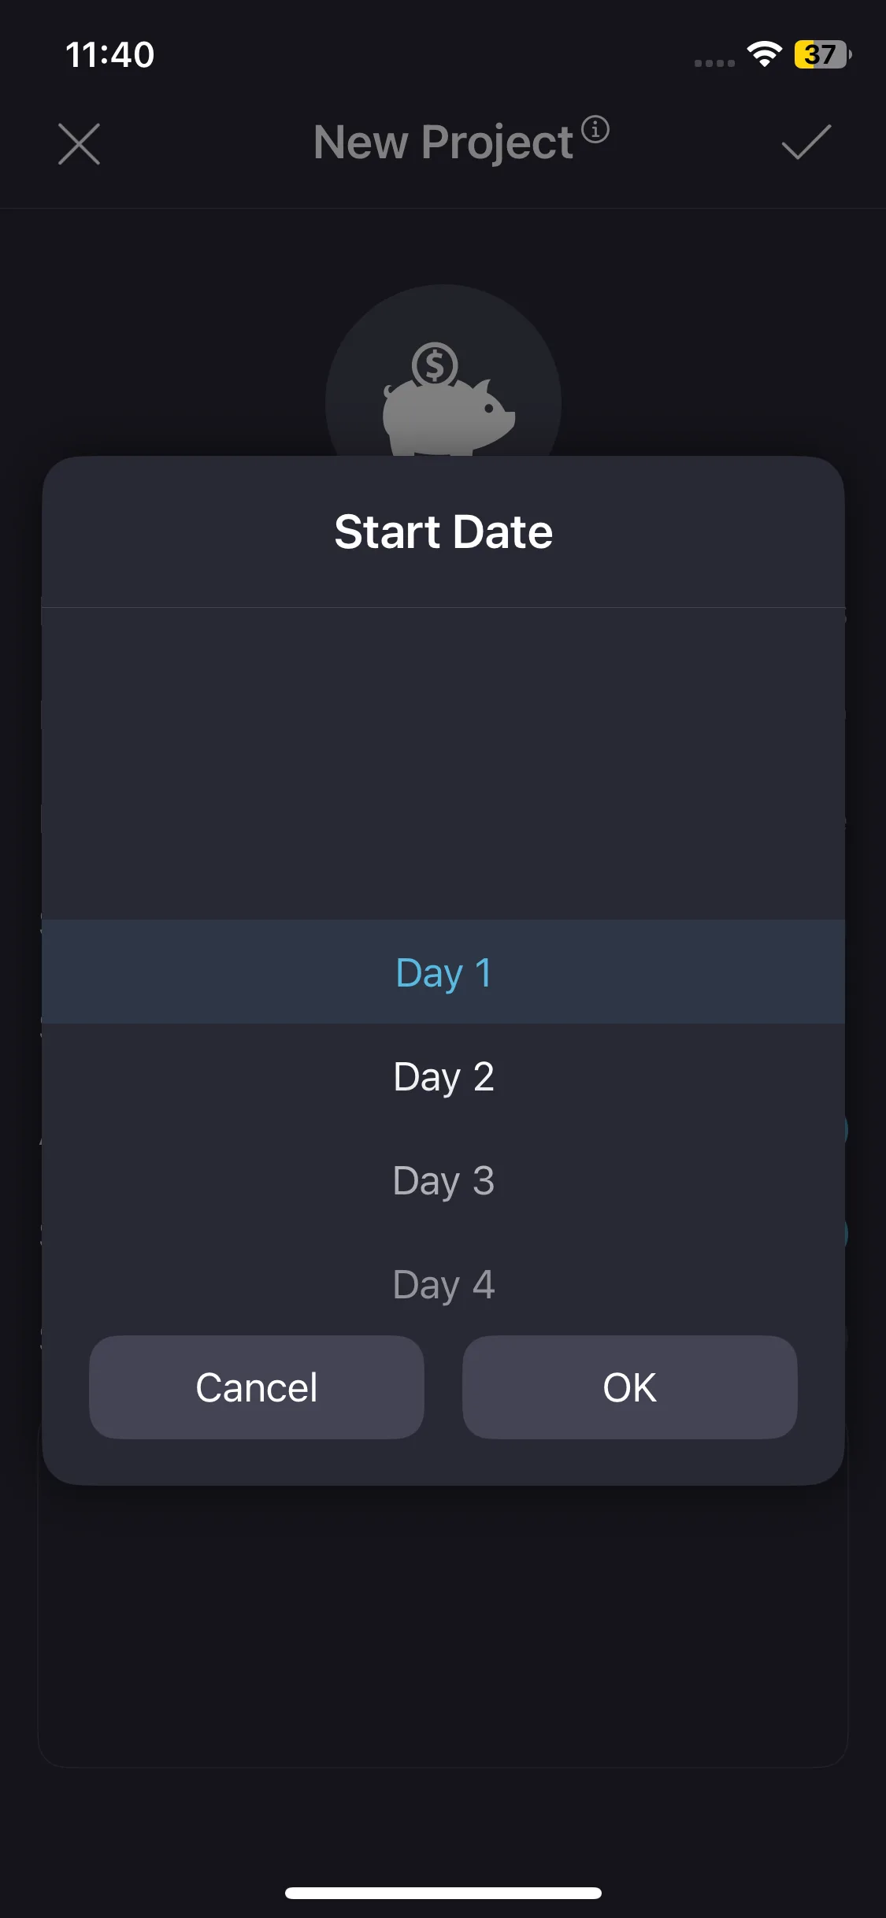Choose Day 2 as start date
The width and height of the screenshot is (886, 1918).
(443, 1076)
